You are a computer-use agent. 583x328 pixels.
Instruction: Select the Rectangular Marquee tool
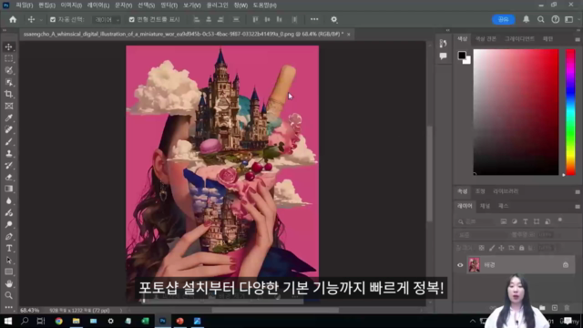point(8,58)
